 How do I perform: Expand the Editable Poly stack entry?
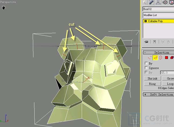[x=146, y=21]
